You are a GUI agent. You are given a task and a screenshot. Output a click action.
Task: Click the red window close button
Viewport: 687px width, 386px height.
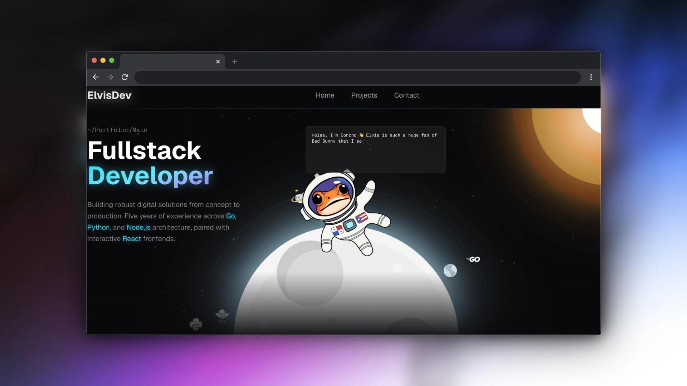click(94, 60)
